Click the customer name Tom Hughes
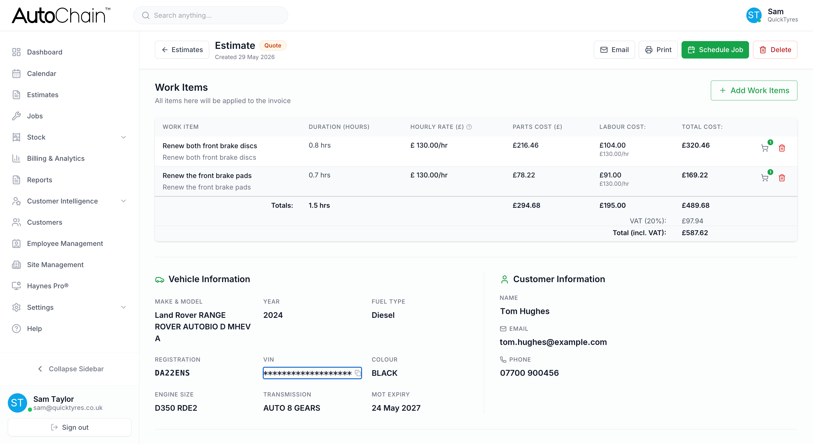Image resolution: width=813 pixels, height=444 pixels. (525, 311)
